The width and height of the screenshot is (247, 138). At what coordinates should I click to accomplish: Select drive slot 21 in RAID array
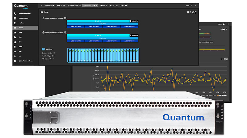coord(128,55)
